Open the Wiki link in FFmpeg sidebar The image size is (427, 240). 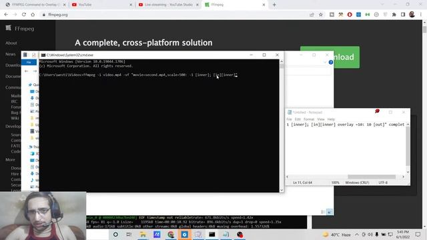[x=15, y=118]
